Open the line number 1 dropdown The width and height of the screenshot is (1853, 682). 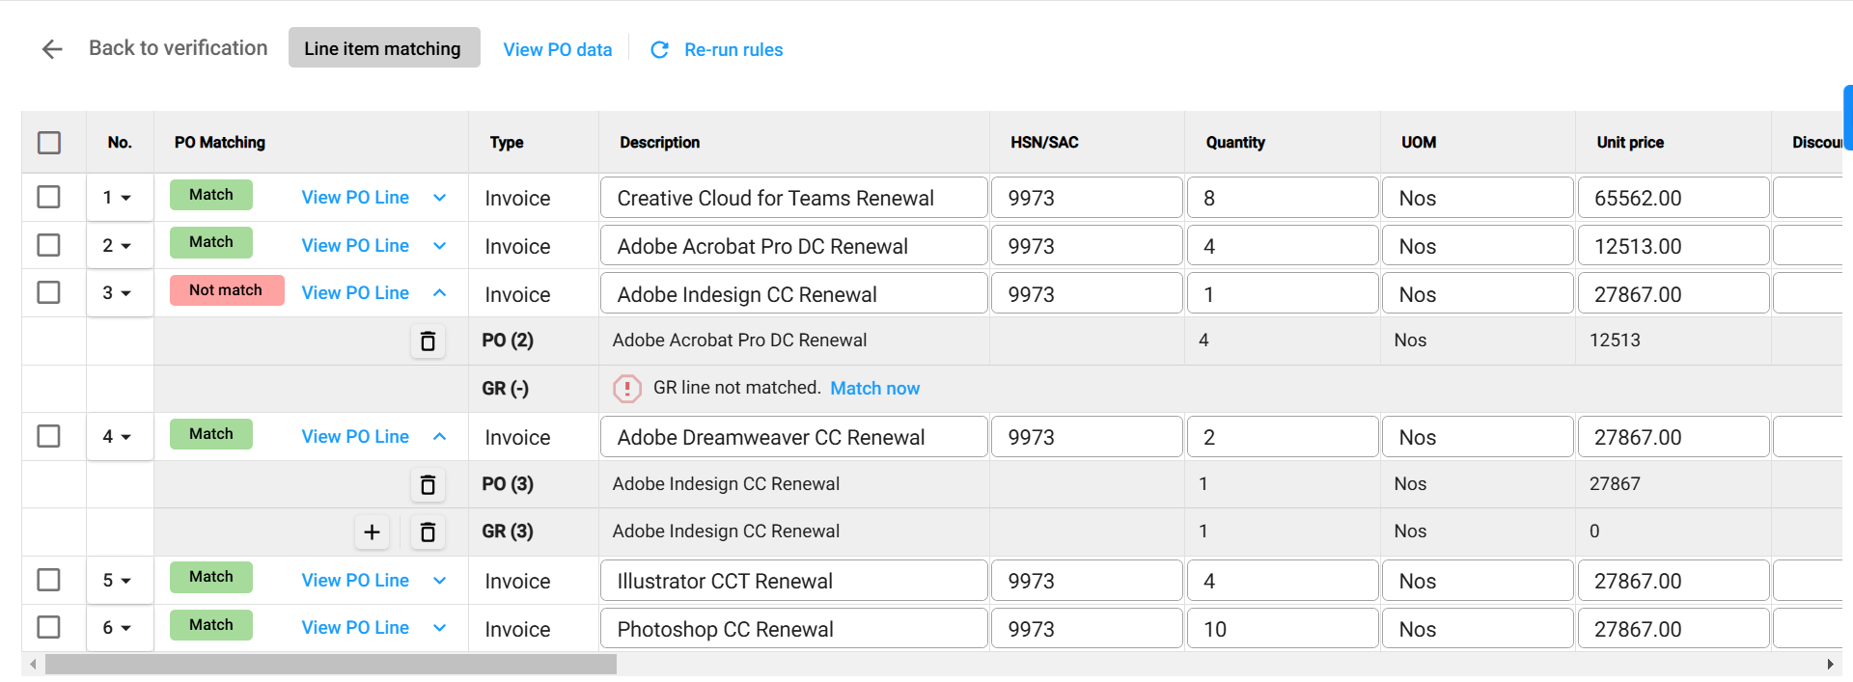(118, 198)
